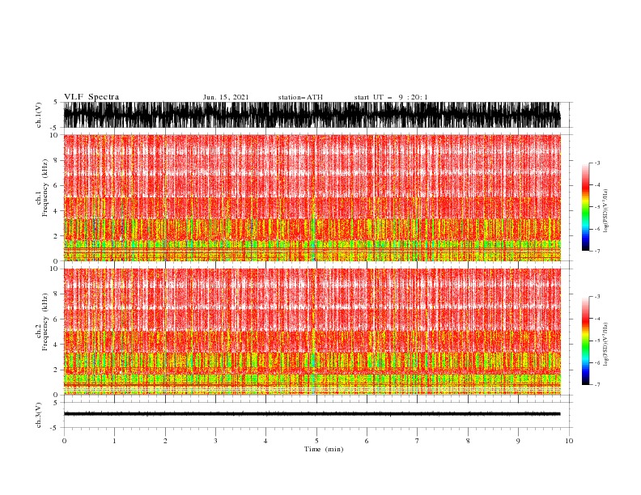Click the 'ch.1(V)' waveform axis label

tap(39, 115)
